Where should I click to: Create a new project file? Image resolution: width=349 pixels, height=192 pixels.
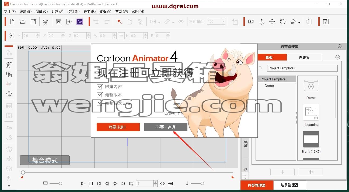pyautogui.click(x=12, y=22)
